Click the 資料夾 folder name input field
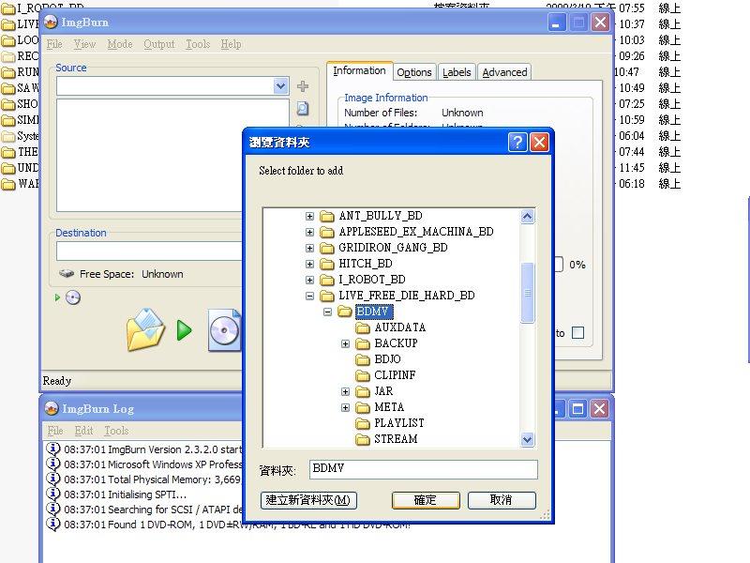Viewport: 750px width, 563px height. point(424,468)
